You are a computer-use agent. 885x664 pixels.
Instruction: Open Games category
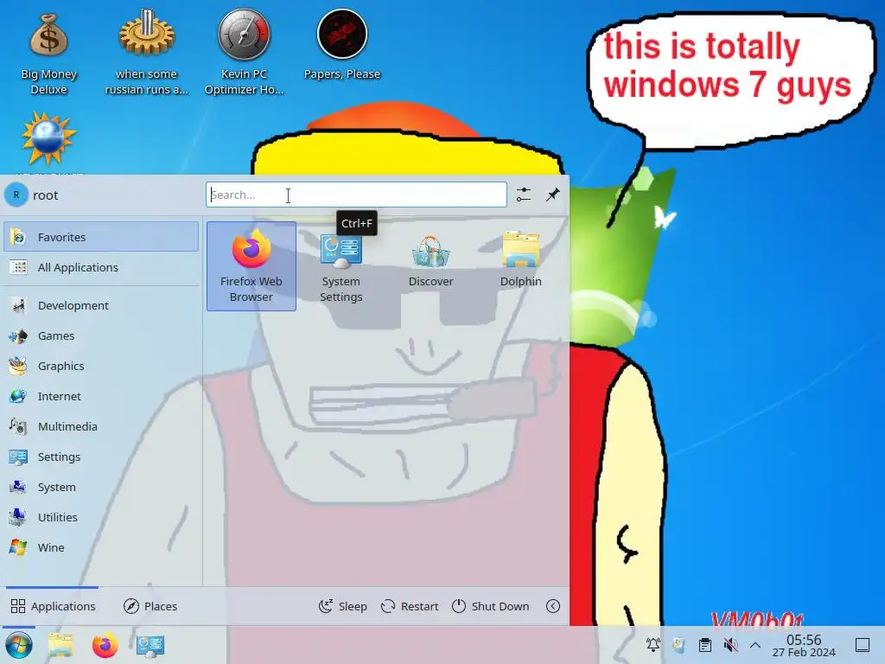click(x=101, y=336)
